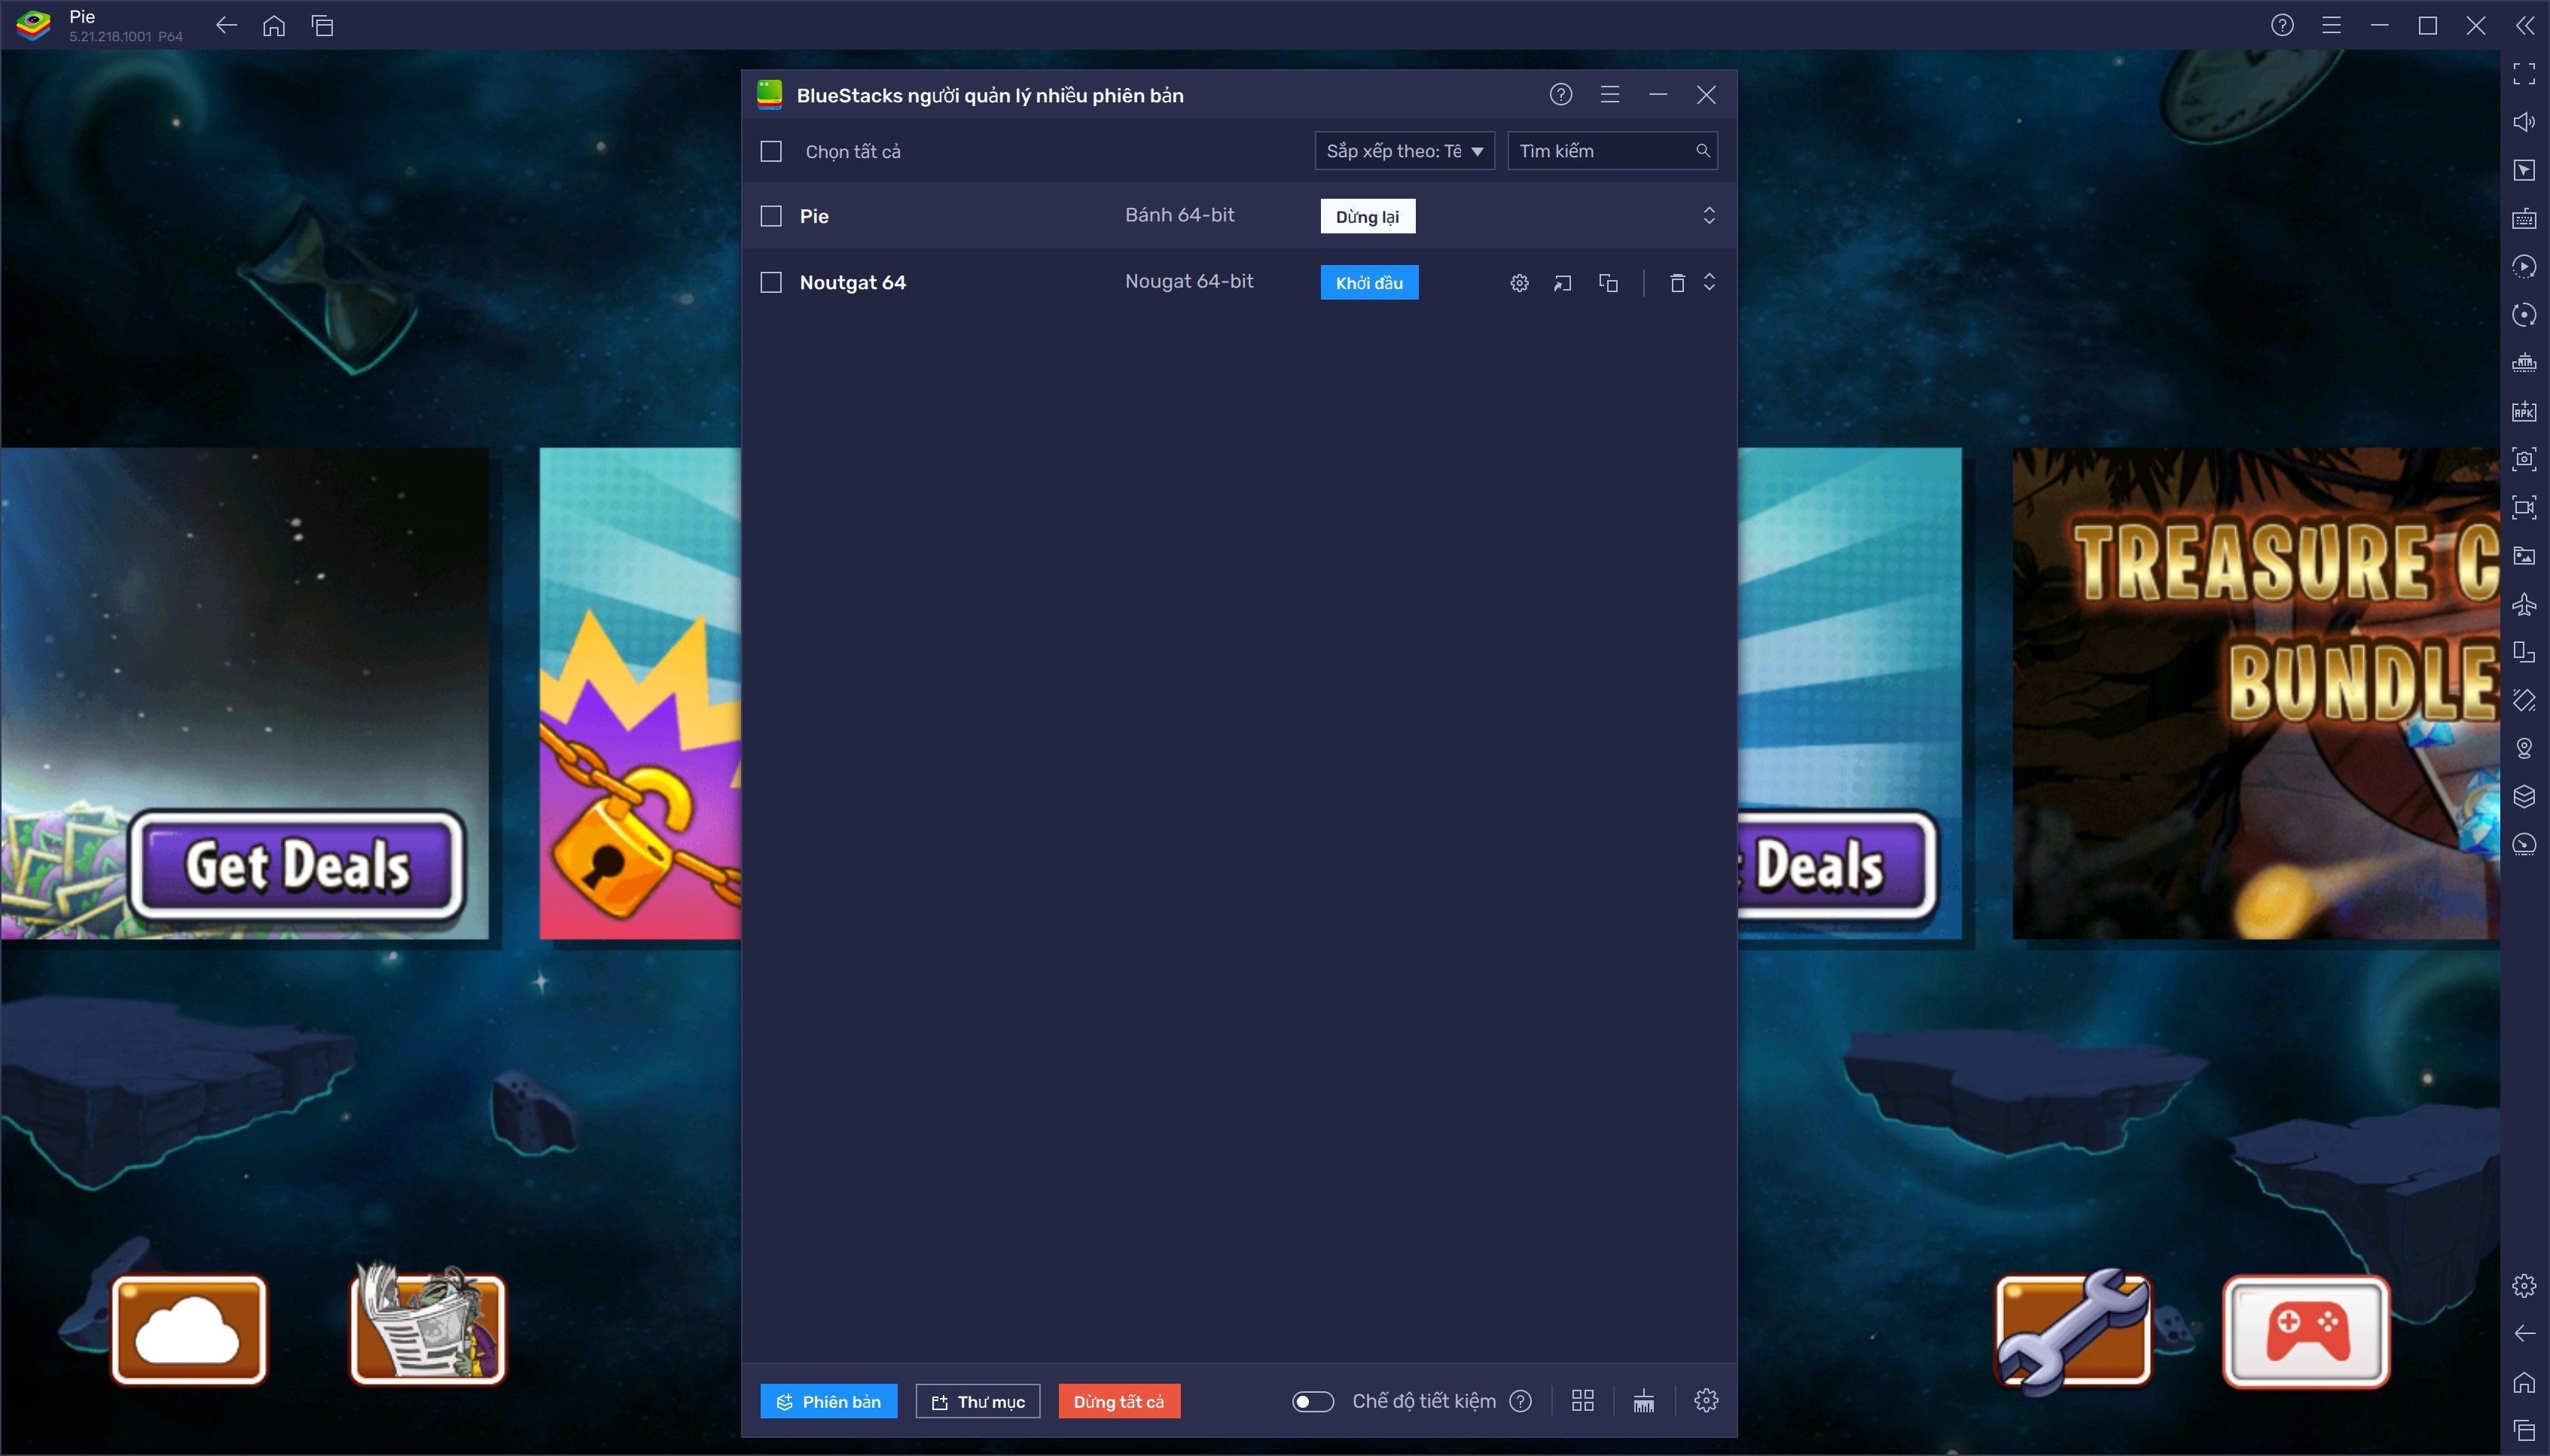Click the back arrow in the title bar

tap(226, 25)
